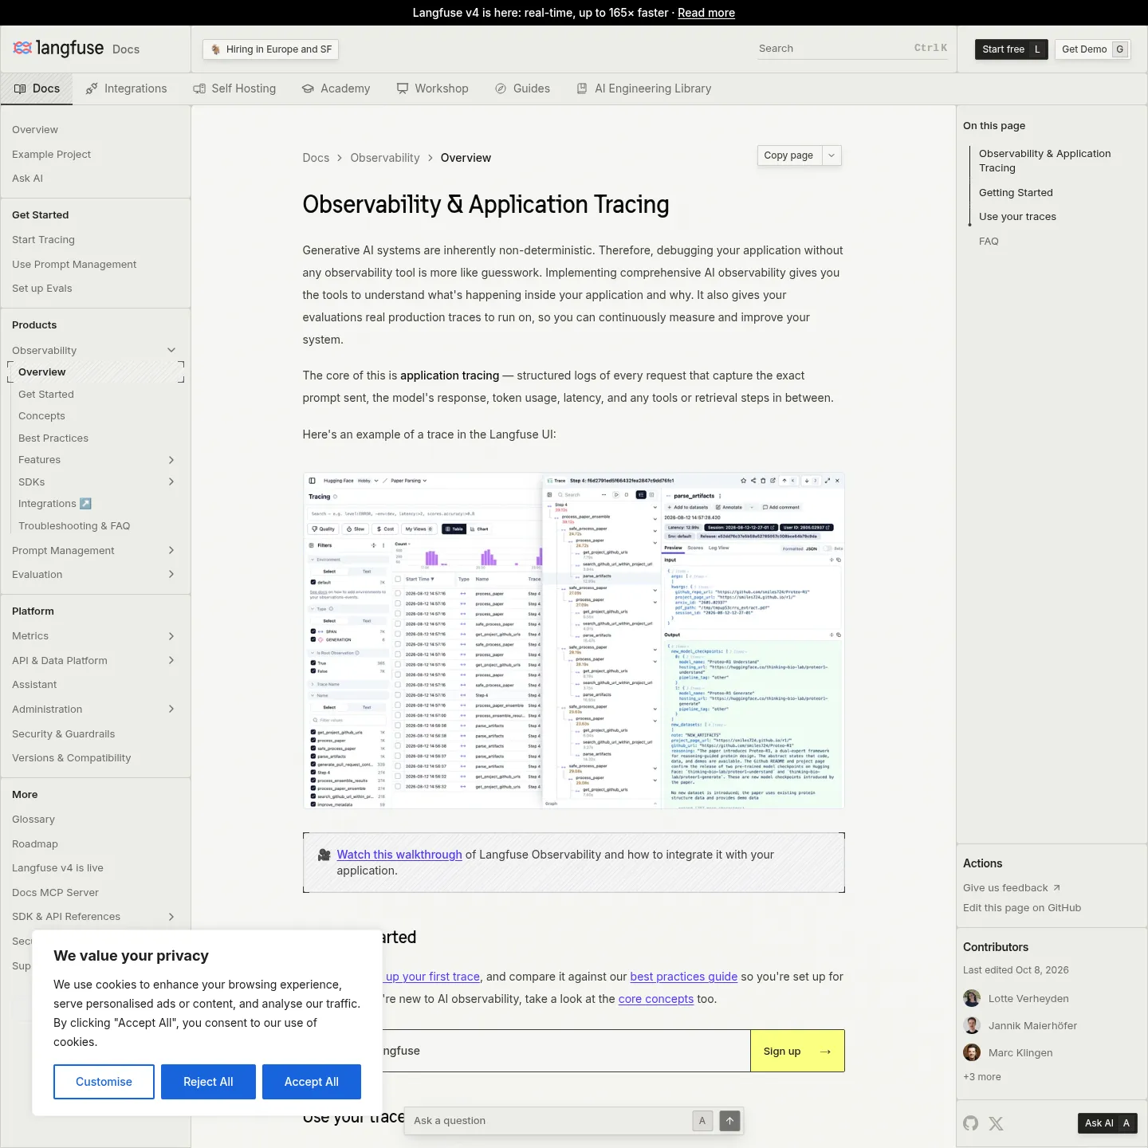Open Customise cookie settings
Screen dimensions: 1148x1148
point(104,1082)
